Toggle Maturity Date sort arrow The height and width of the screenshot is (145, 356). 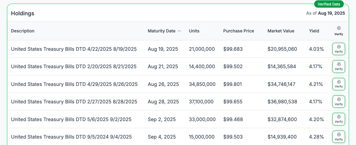(179, 31)
